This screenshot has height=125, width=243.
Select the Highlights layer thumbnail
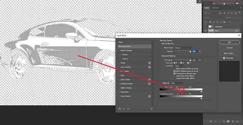(210, 27)
